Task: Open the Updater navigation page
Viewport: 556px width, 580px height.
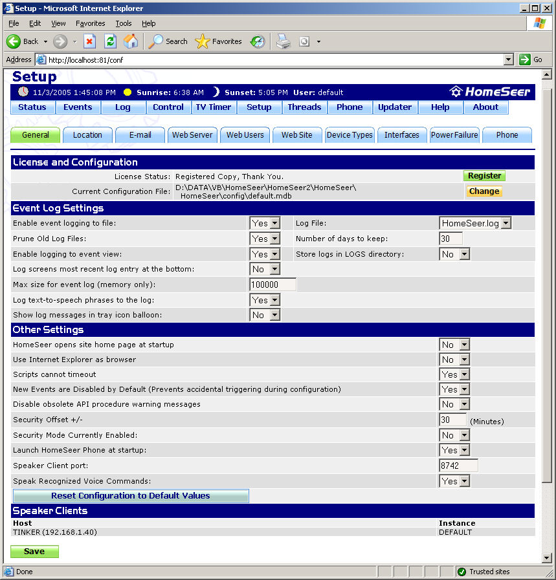Action: coord(395,107)
